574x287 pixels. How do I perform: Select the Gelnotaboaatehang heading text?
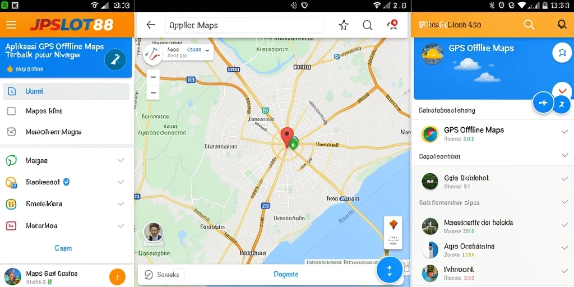pos(447,110)
